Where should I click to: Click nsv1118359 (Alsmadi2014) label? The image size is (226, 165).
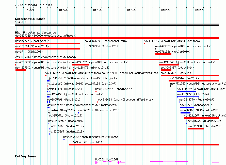pos(114,89)
